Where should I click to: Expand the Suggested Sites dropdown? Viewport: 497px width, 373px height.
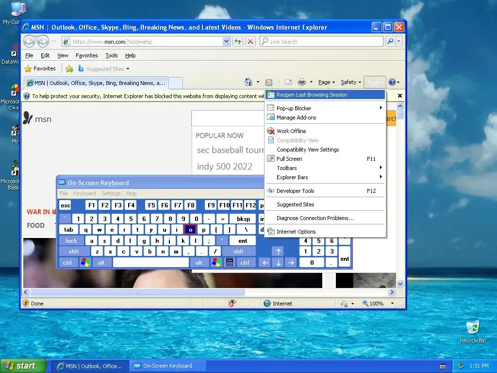pos(128,69)
